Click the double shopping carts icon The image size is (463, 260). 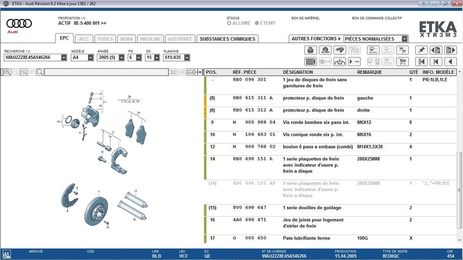[x=402, y=50]
